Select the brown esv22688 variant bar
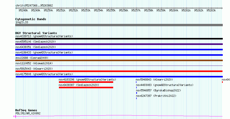Image resolution: width=230 pixels, height=119 pixels. (x=119, y=60)
